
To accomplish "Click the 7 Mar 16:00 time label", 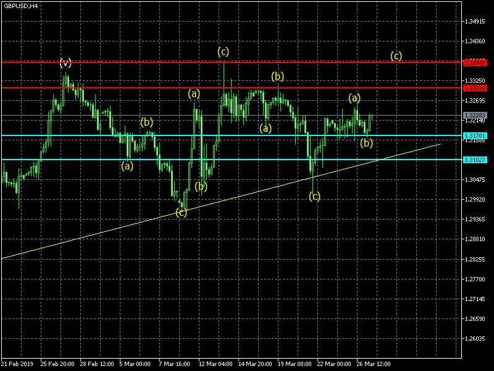I will (x=175, y=364).
